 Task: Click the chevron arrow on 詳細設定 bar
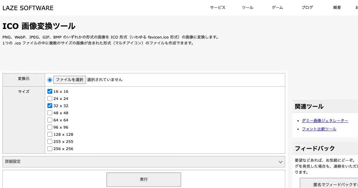pos(280,162)
